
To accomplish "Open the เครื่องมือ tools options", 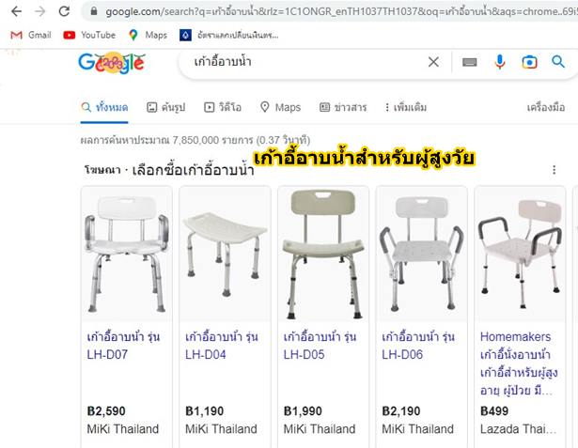I will click(545, 107).
